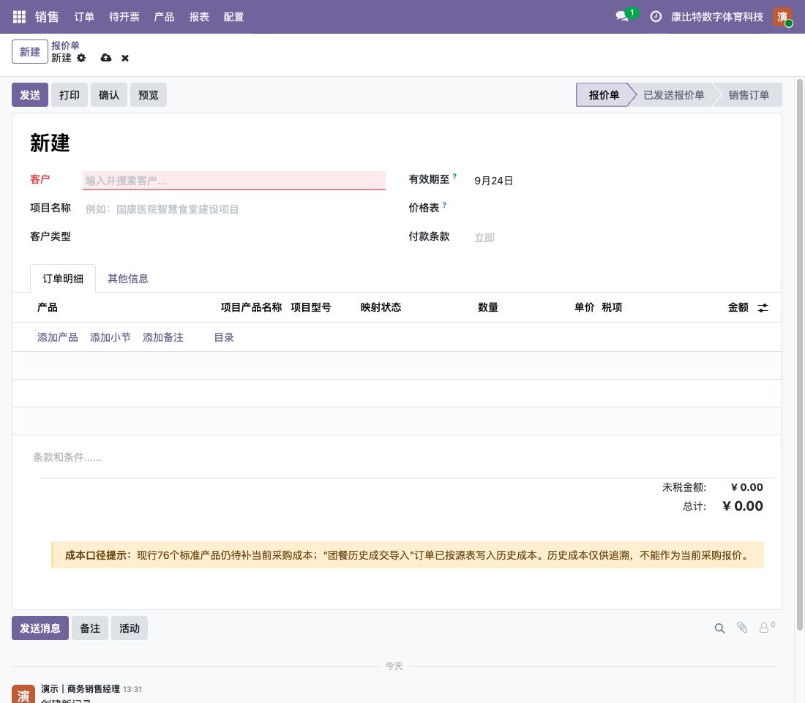The width and height of the screenshot is (805, 703).
Task: Click the 预览 button
Action: 149,95
